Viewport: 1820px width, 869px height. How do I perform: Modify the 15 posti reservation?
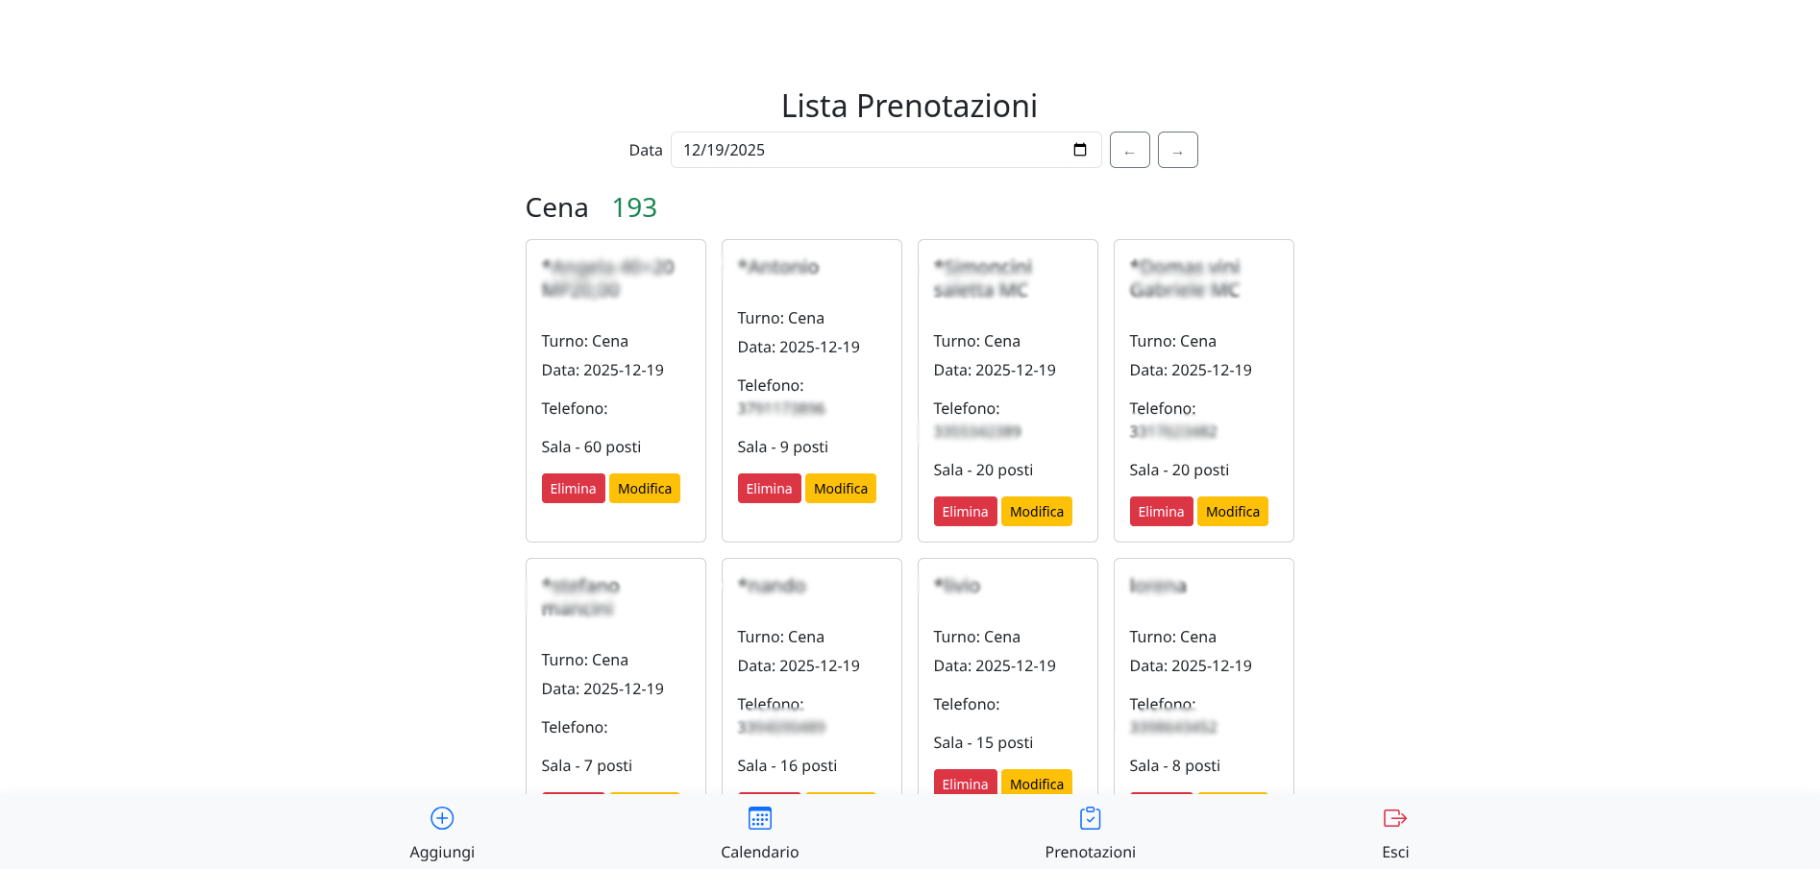click(x=1036, y=784)
